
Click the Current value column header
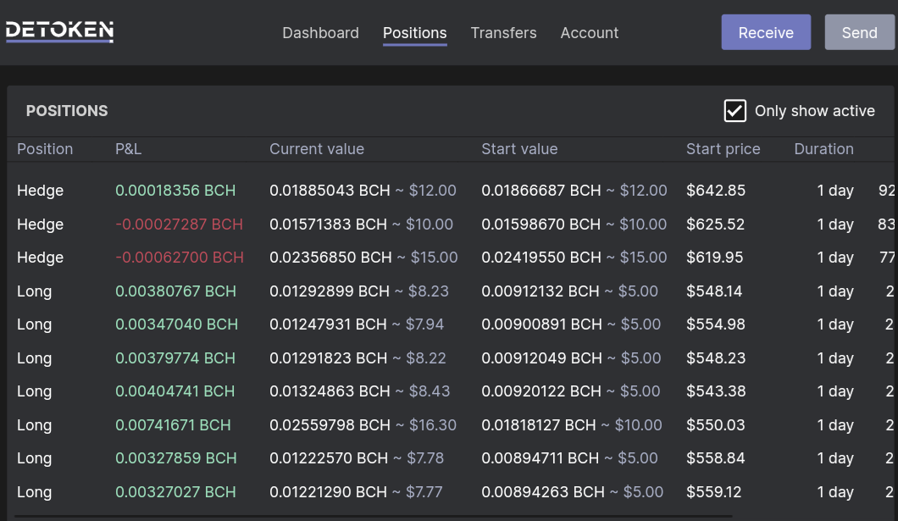(317, 149)
